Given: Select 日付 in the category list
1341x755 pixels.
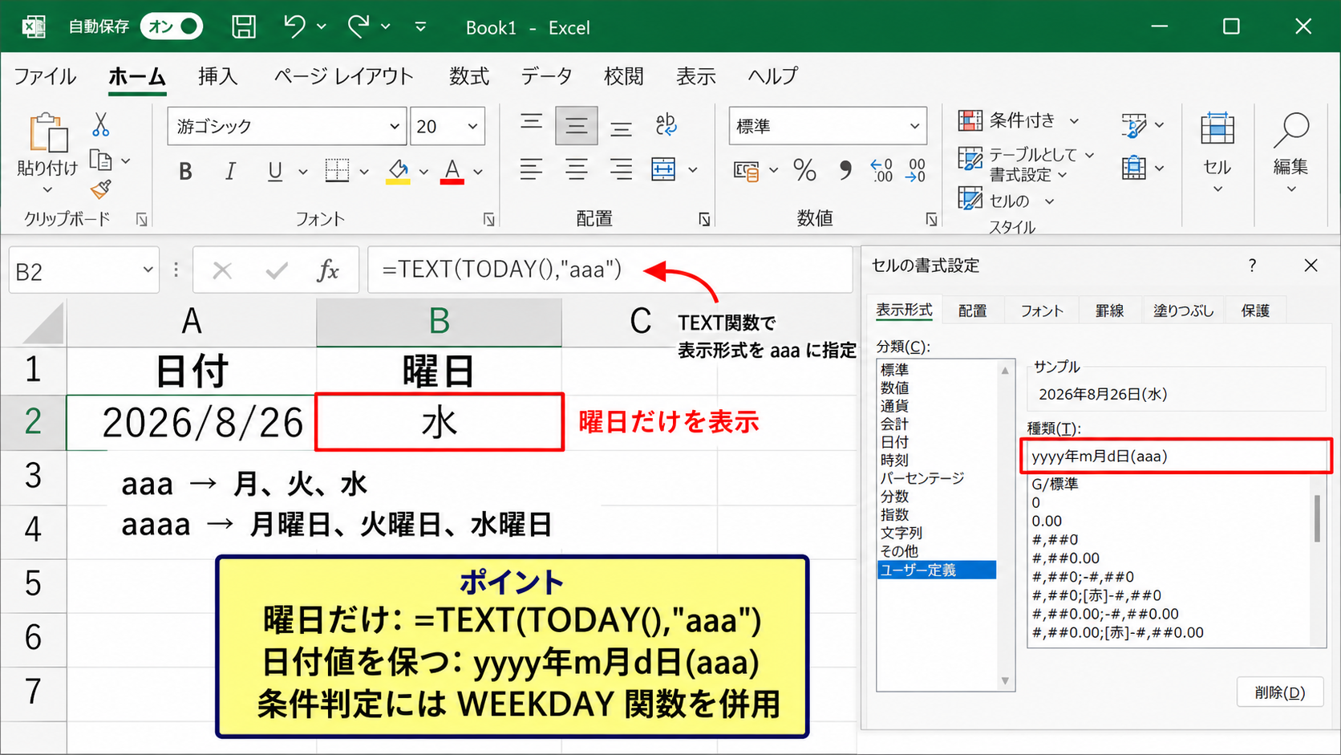Looking at the screenshot, I should coord(894,442).
